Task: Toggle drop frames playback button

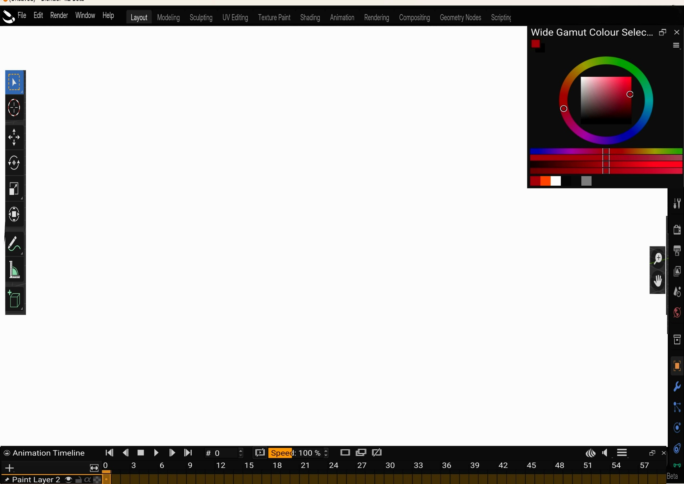Action: (x=260, y=453)
